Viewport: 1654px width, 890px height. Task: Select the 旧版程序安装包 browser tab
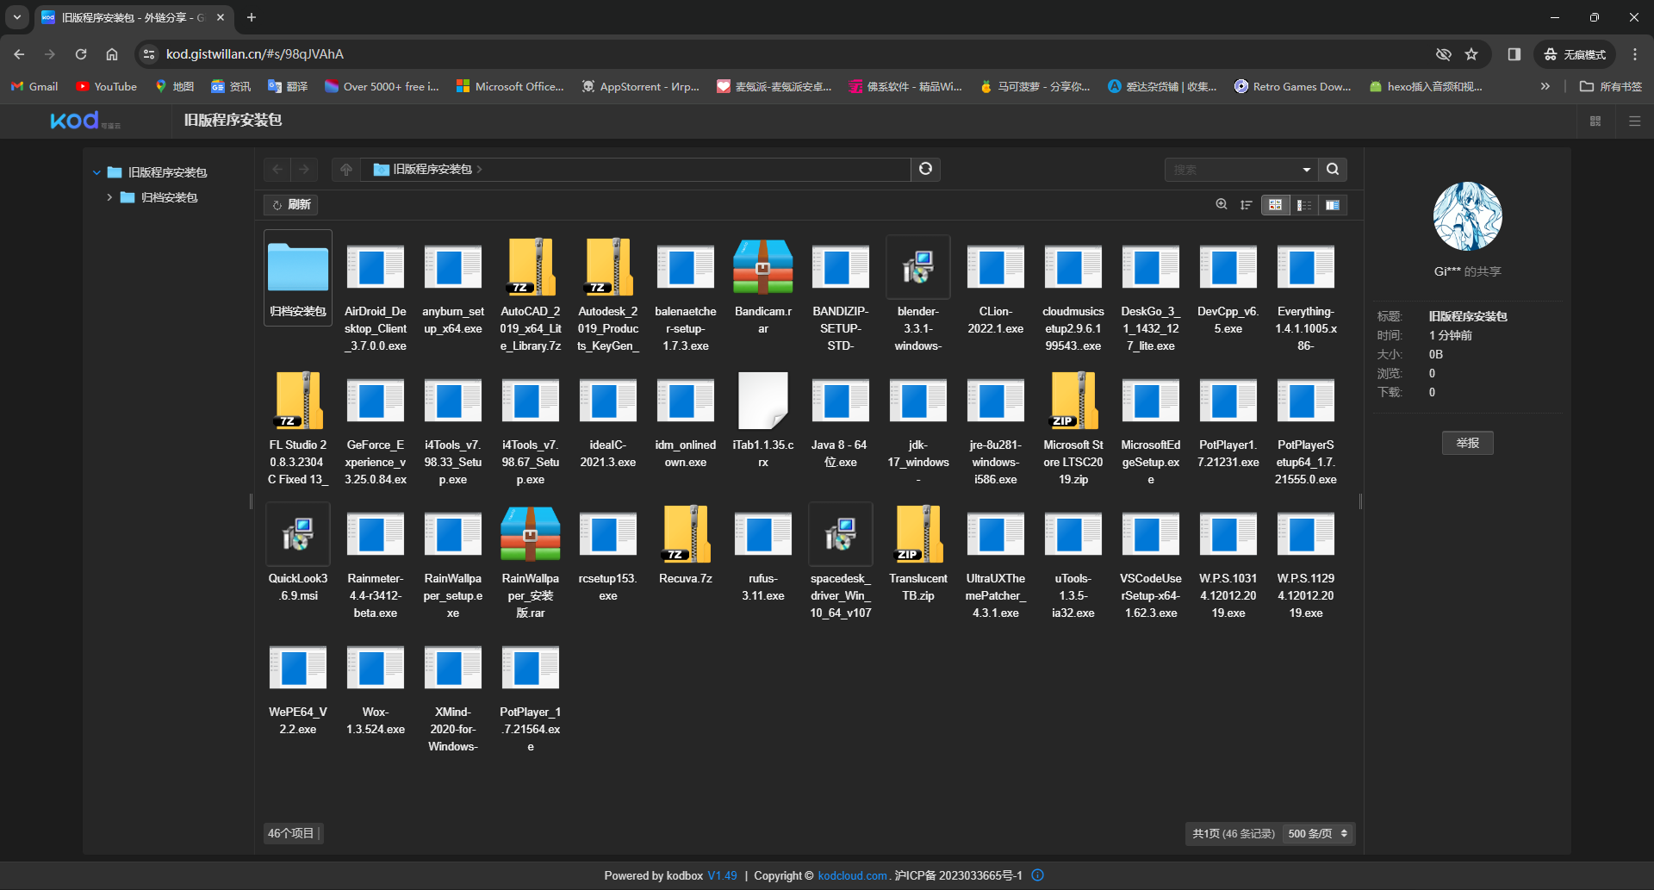point(134,17)
